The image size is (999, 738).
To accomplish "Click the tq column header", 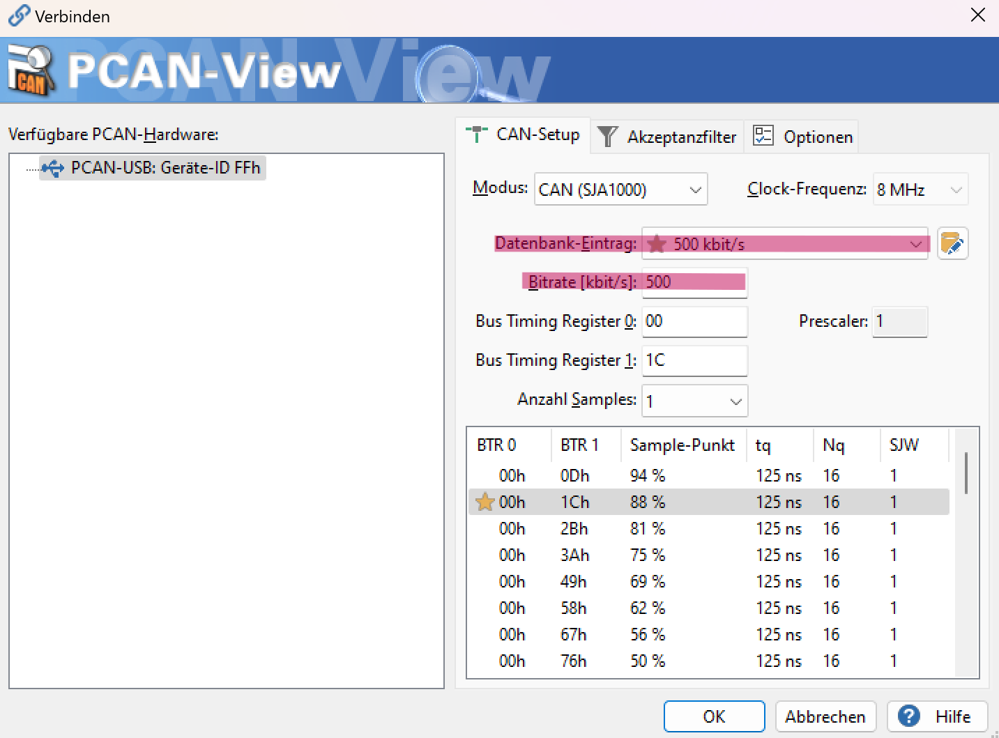I will [780, 445].
